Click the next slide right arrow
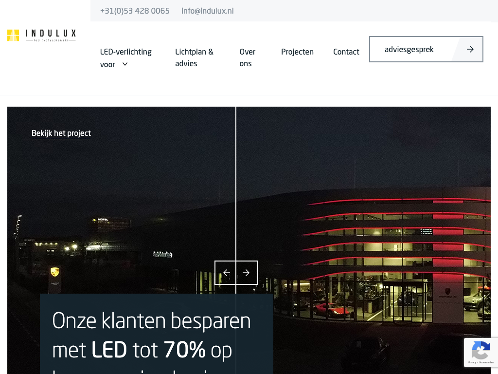Screen dimensions: 498x374 (x=246, y=273)
